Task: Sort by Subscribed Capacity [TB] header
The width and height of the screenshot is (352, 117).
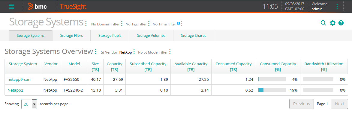Action: tap(148, 67)
